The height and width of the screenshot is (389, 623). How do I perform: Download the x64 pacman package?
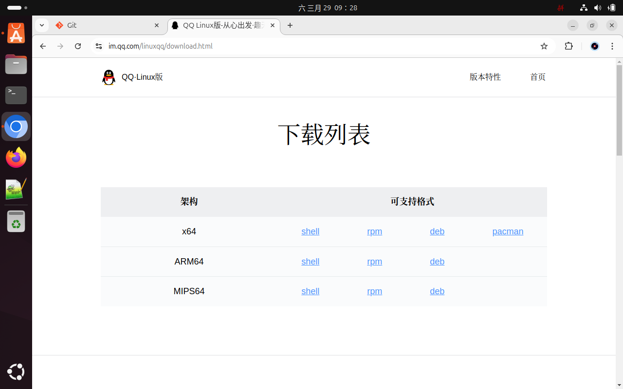(508, 231)
